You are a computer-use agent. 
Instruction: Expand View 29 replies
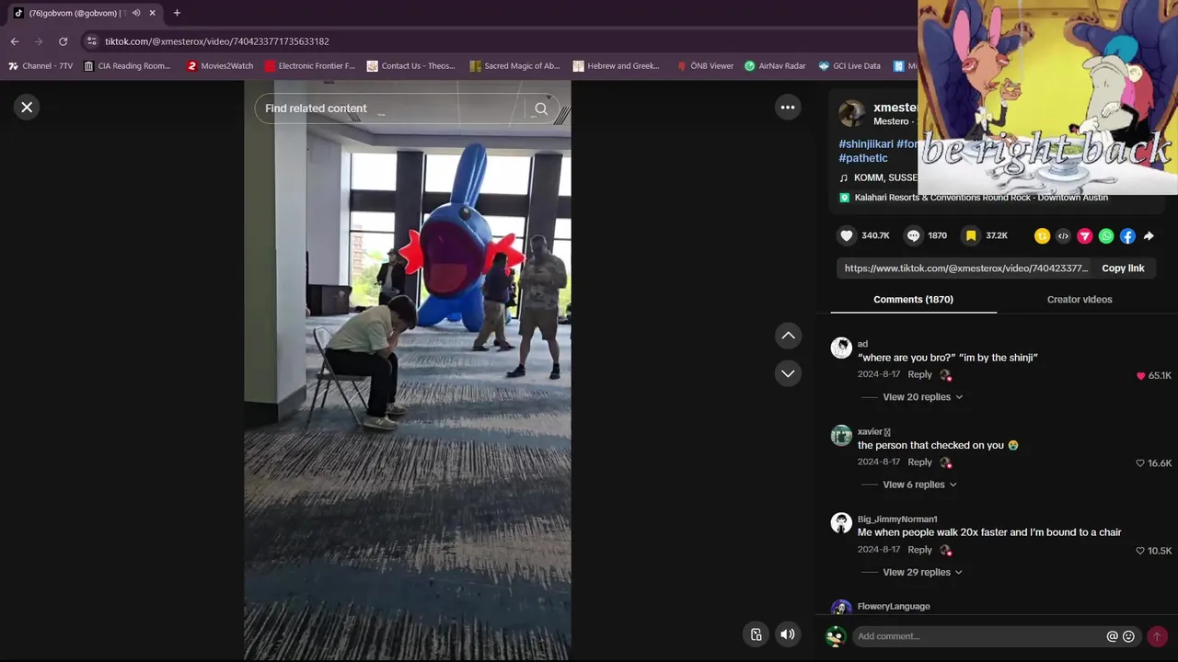923,572
